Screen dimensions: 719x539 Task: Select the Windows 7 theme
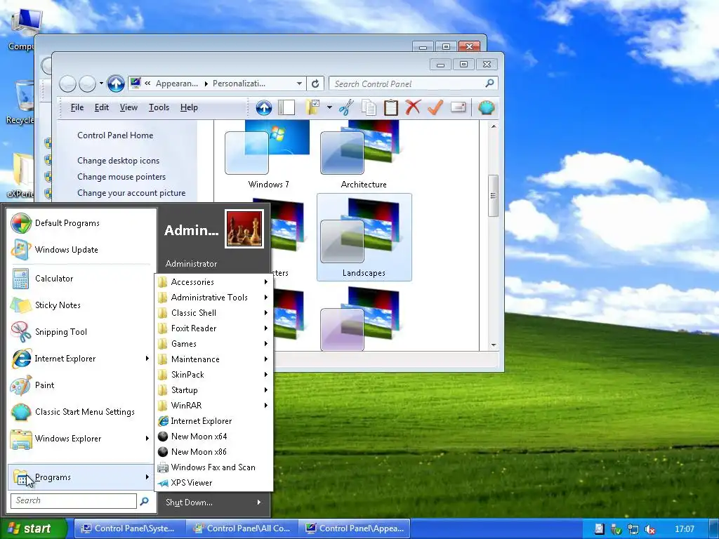pyautogui.click(x=269, y=155)
